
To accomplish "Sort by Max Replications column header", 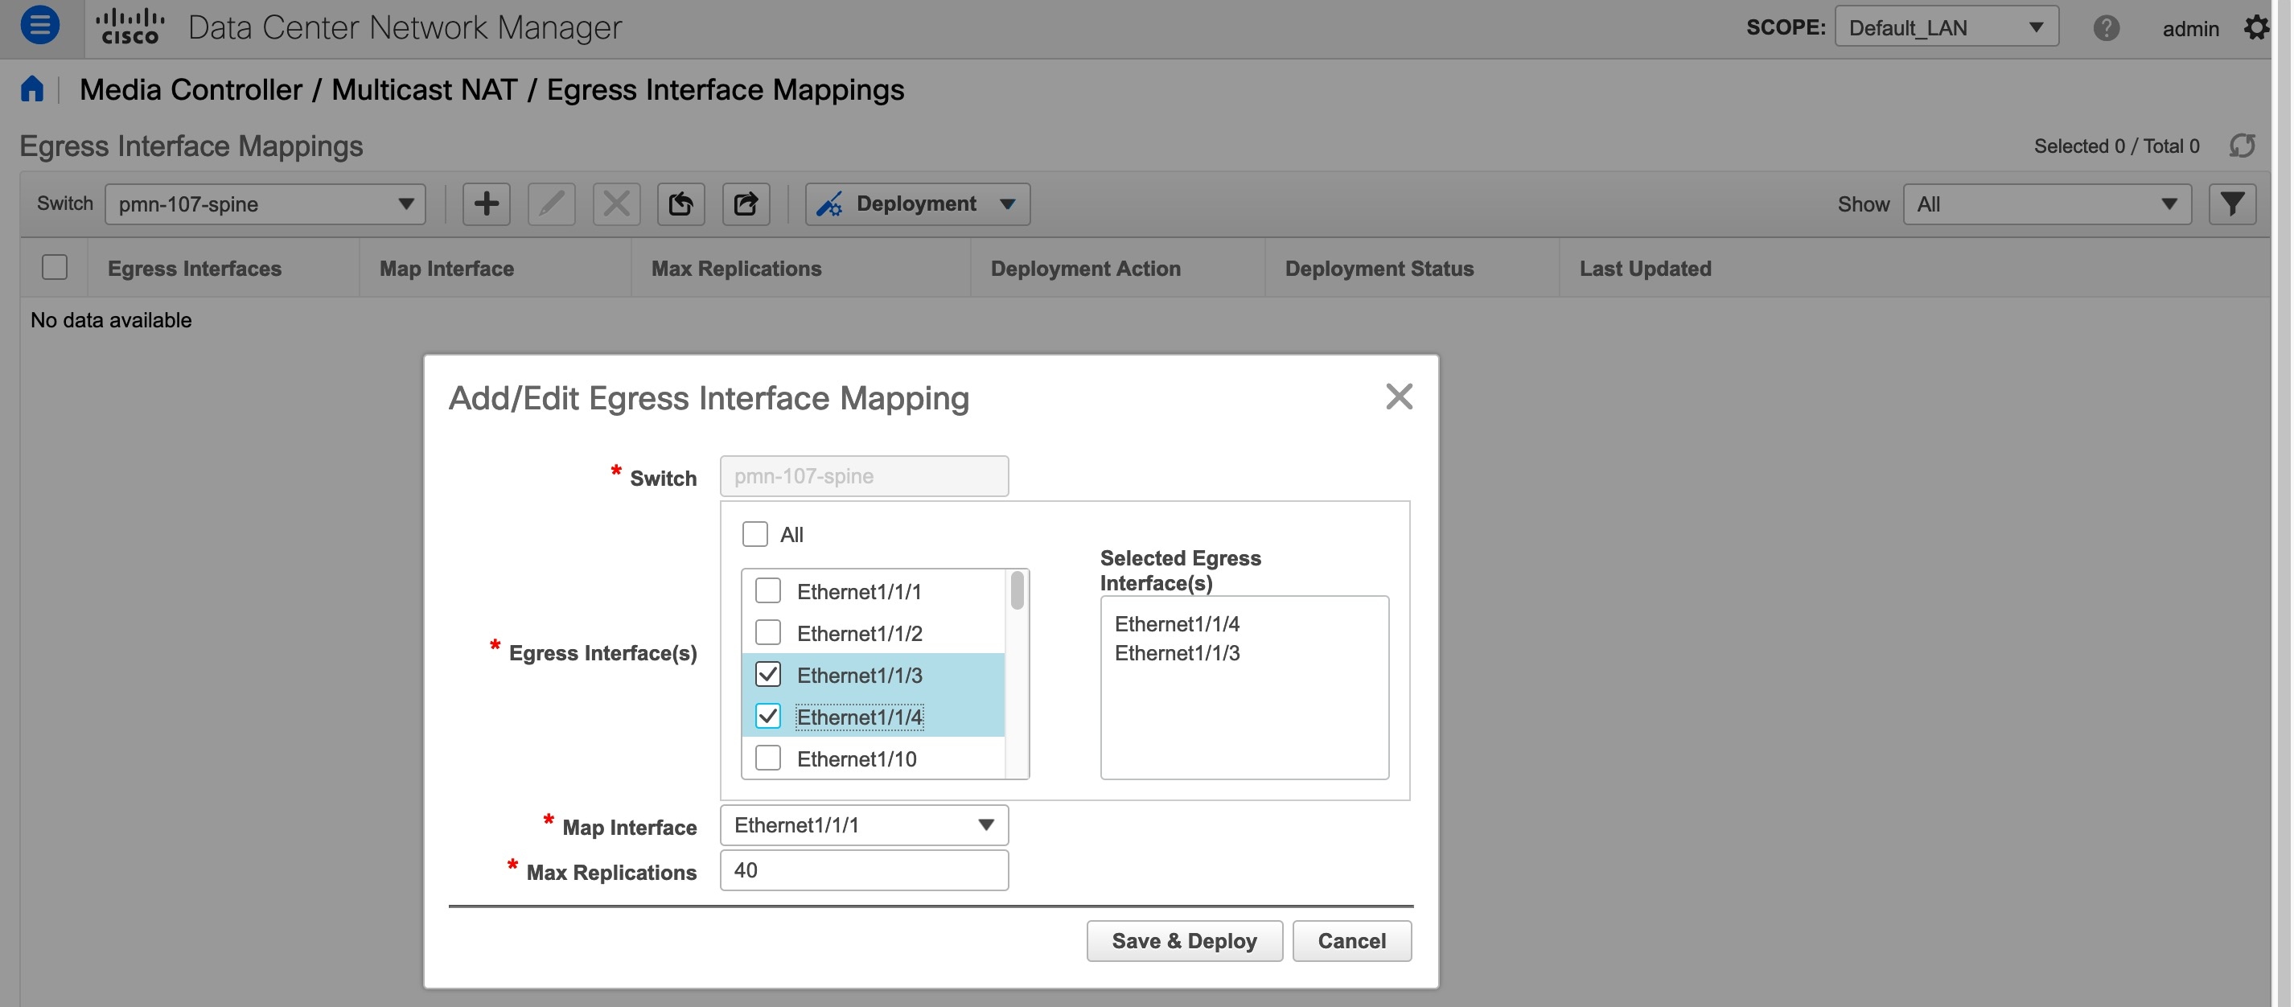I will coord(735,268).
